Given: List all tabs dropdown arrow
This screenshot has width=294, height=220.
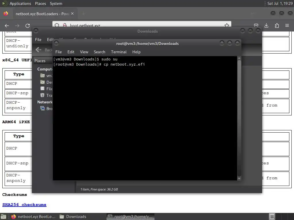Looking at the screenshot, I should click(x=252, y=13).
